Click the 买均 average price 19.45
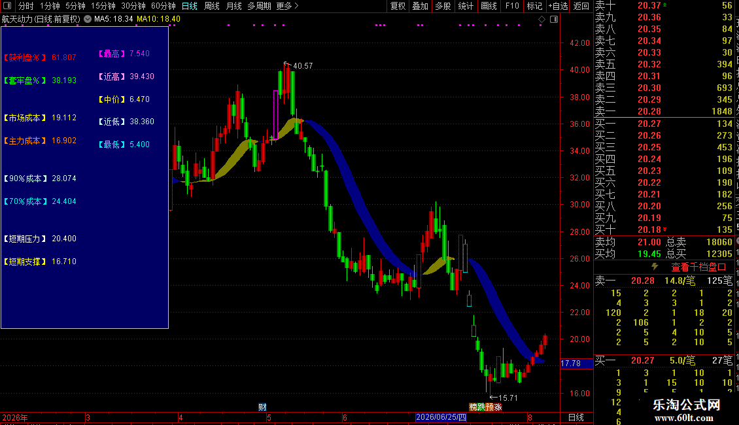The width and height of the screenshot is (739, 425). click(649, 254)
